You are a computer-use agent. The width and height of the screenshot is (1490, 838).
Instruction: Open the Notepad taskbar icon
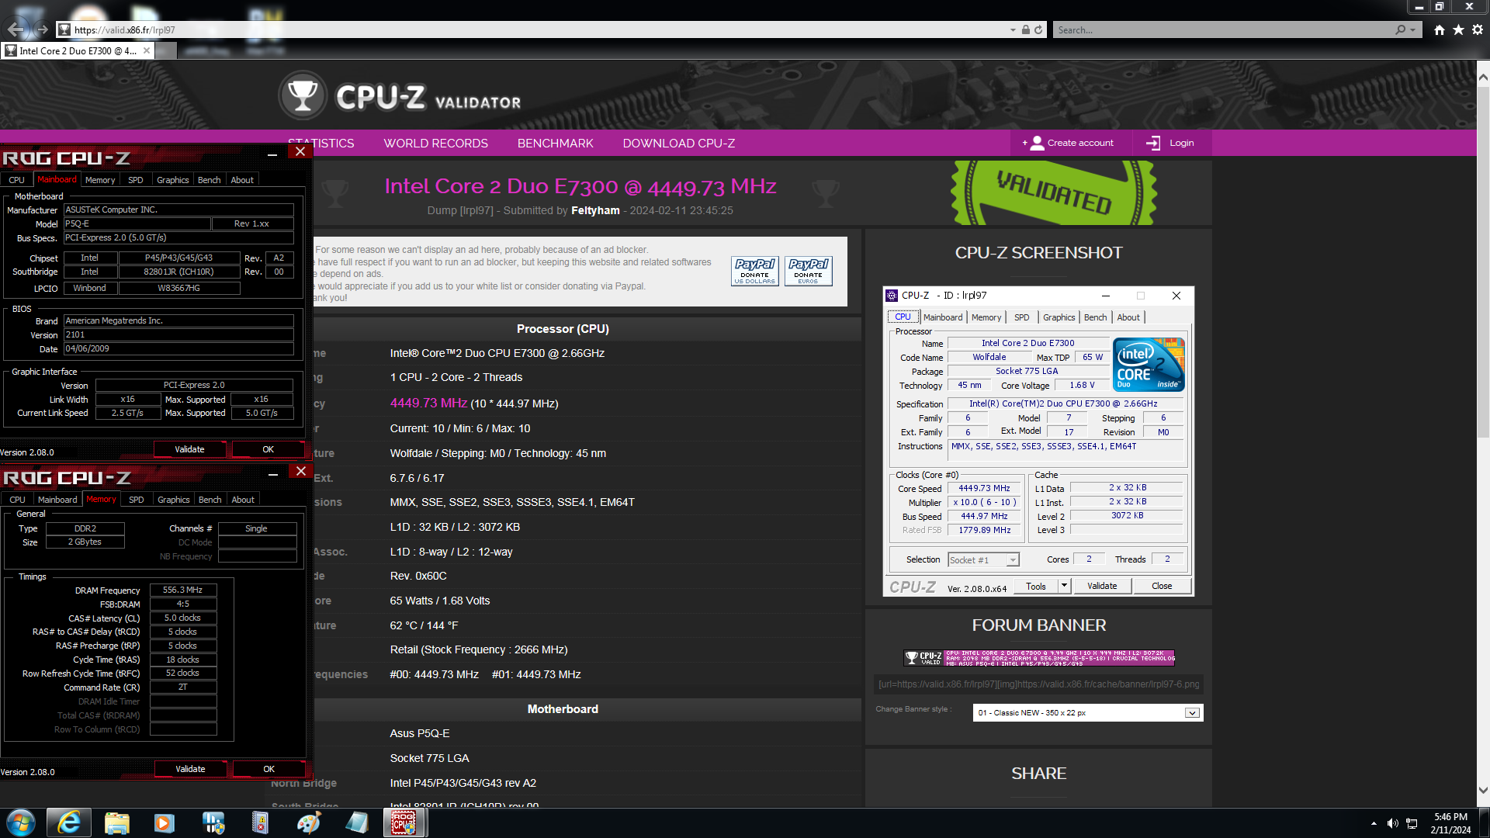coord(357,822)
